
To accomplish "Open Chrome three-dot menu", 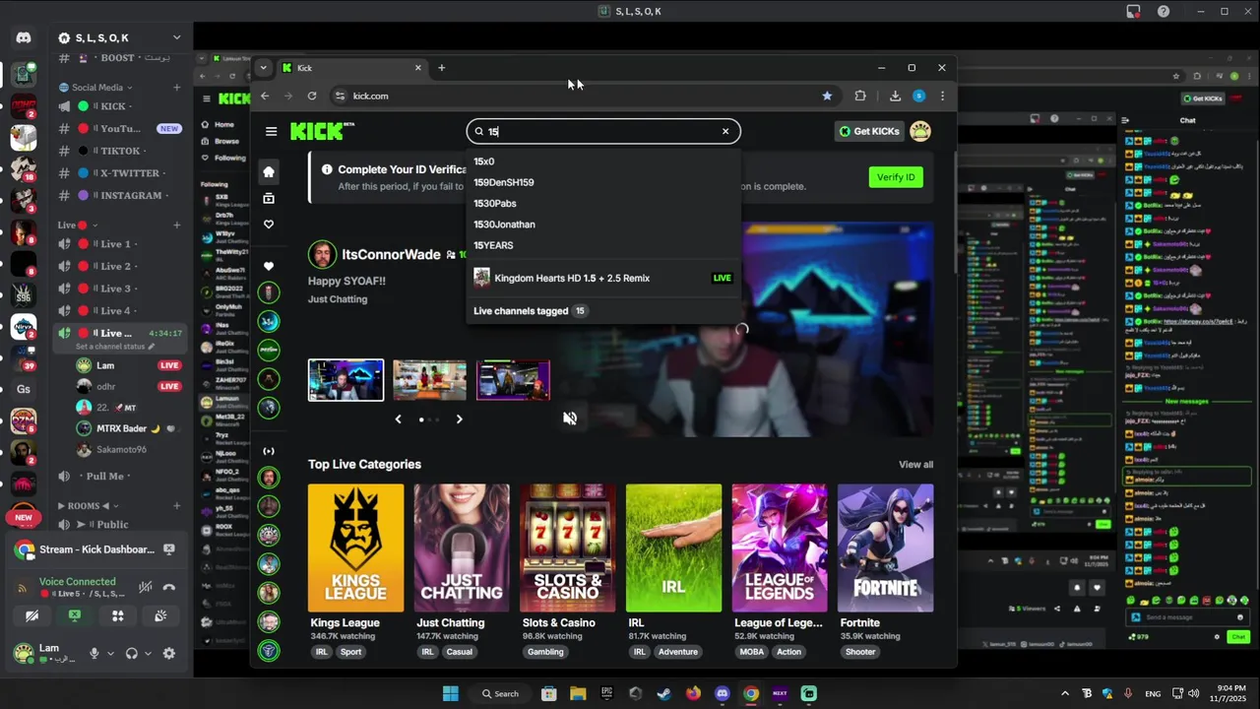I will click(x=942, y=96).
